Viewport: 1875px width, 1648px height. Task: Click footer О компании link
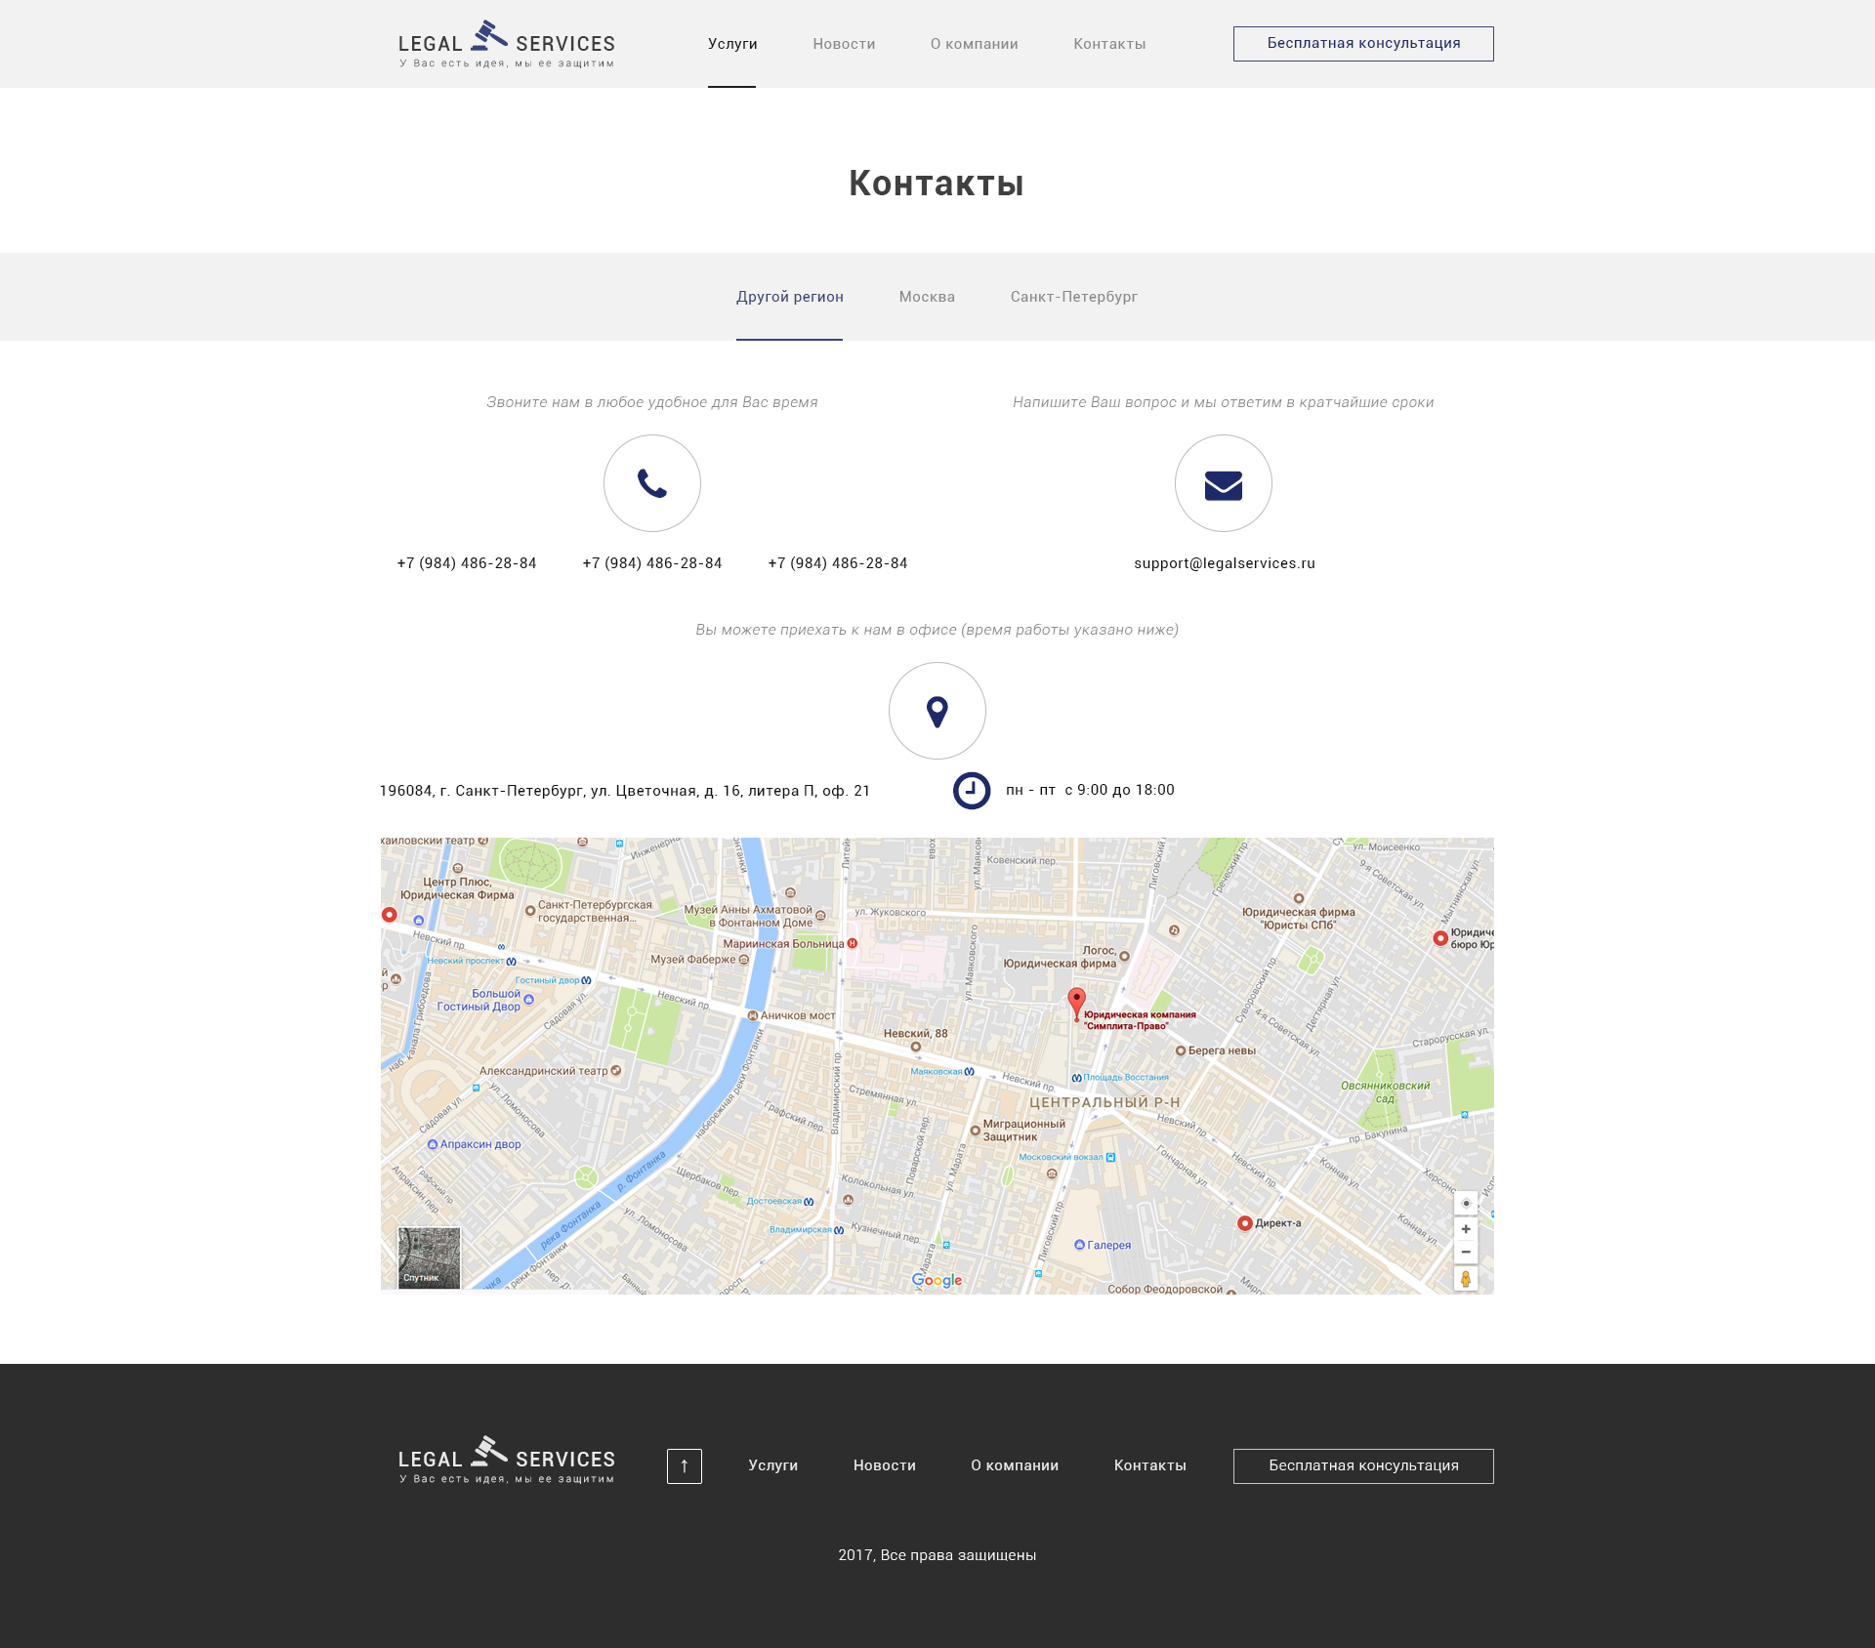tap(1015, 1465)
